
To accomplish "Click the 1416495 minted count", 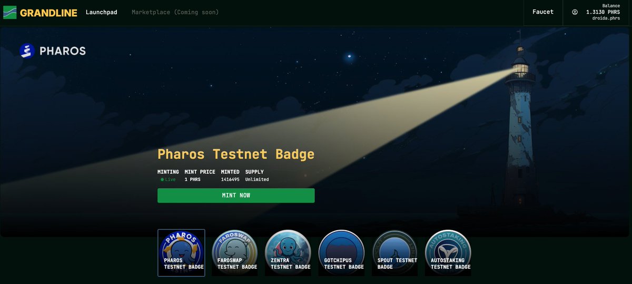I will (230, 180).
